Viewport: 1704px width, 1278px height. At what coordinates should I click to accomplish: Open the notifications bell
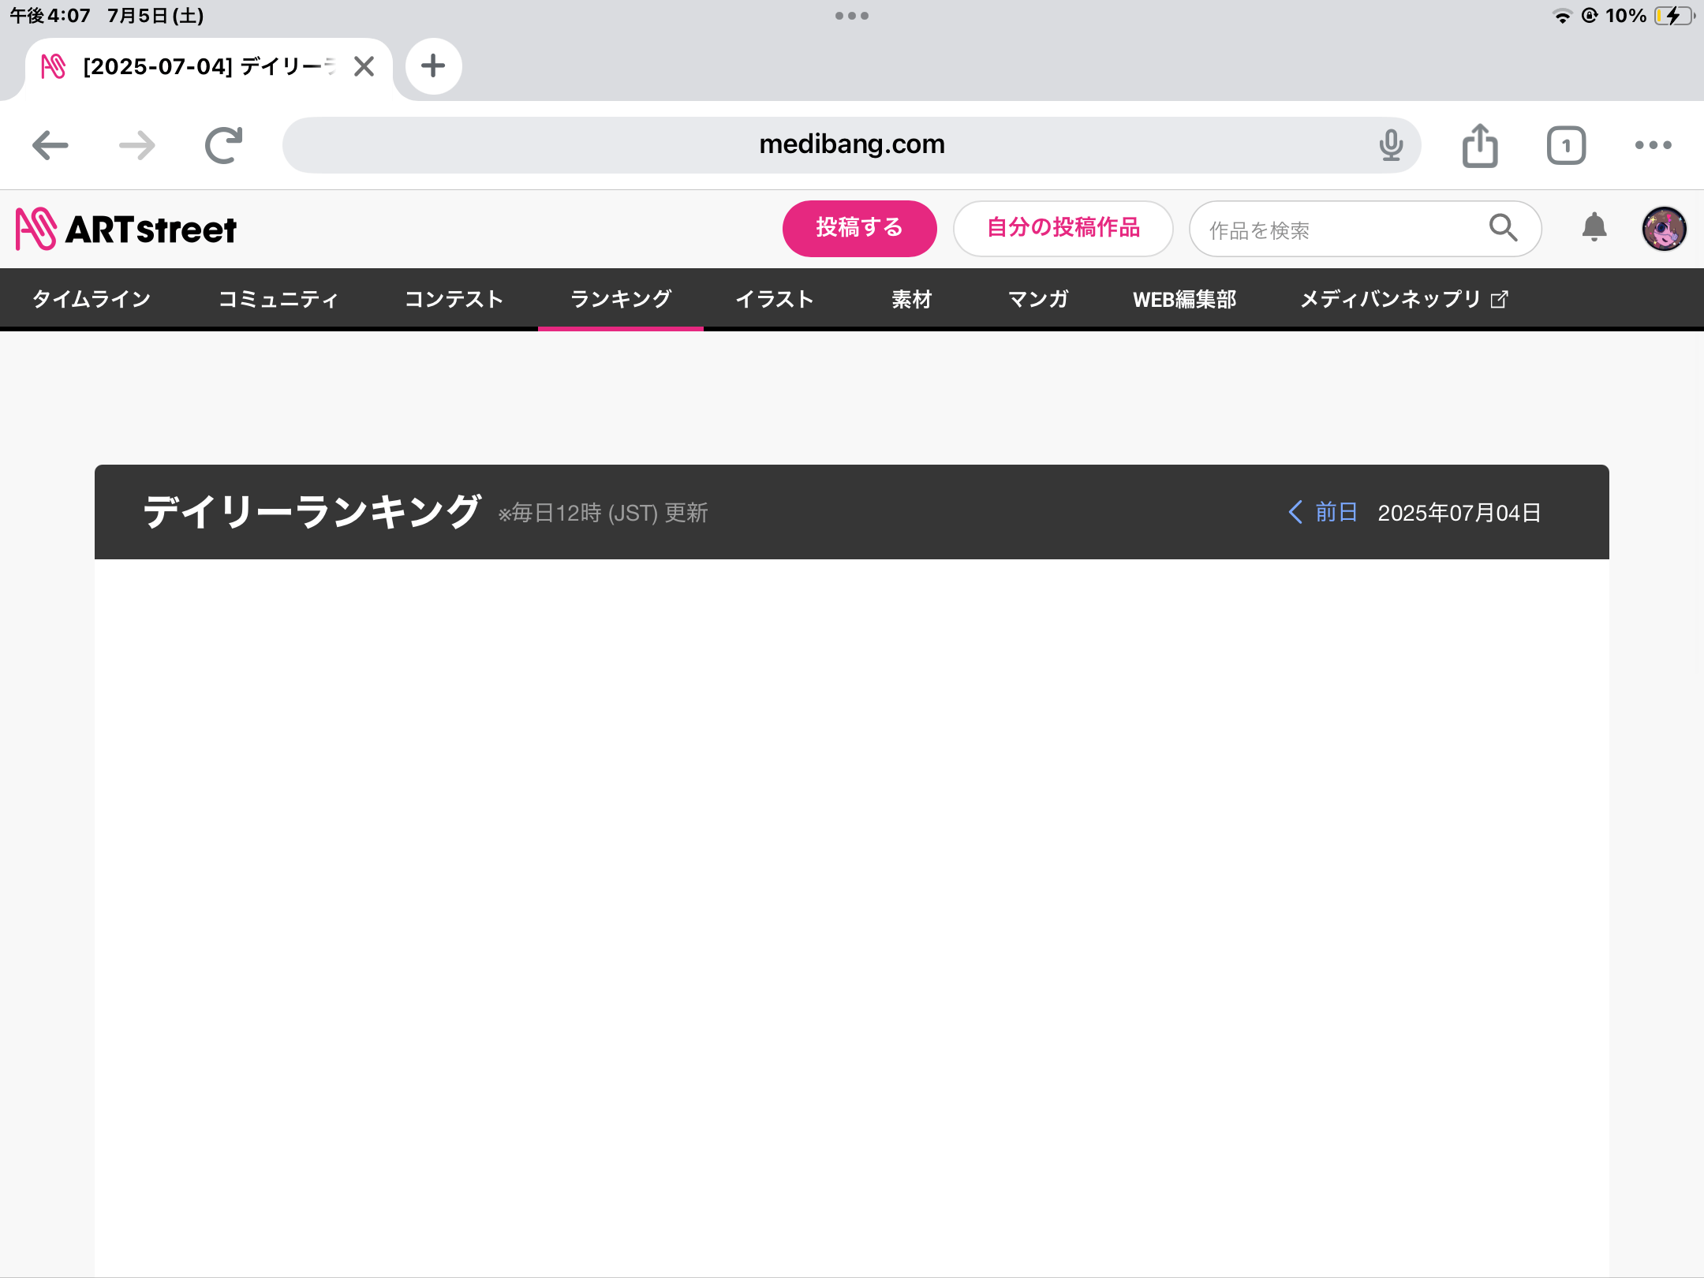coord(1594,228)
